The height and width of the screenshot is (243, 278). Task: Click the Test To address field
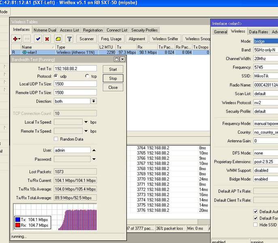click(x=75, y=68)
